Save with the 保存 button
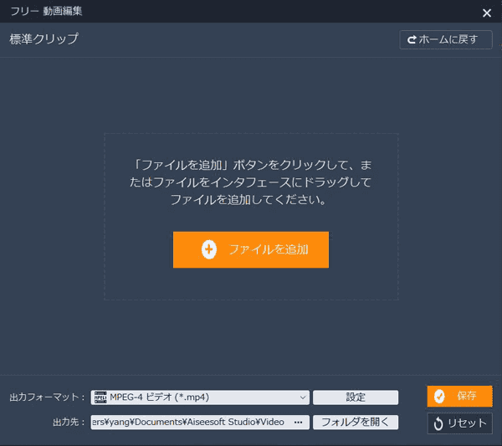The image size is (502, 446). coord(459,396)
